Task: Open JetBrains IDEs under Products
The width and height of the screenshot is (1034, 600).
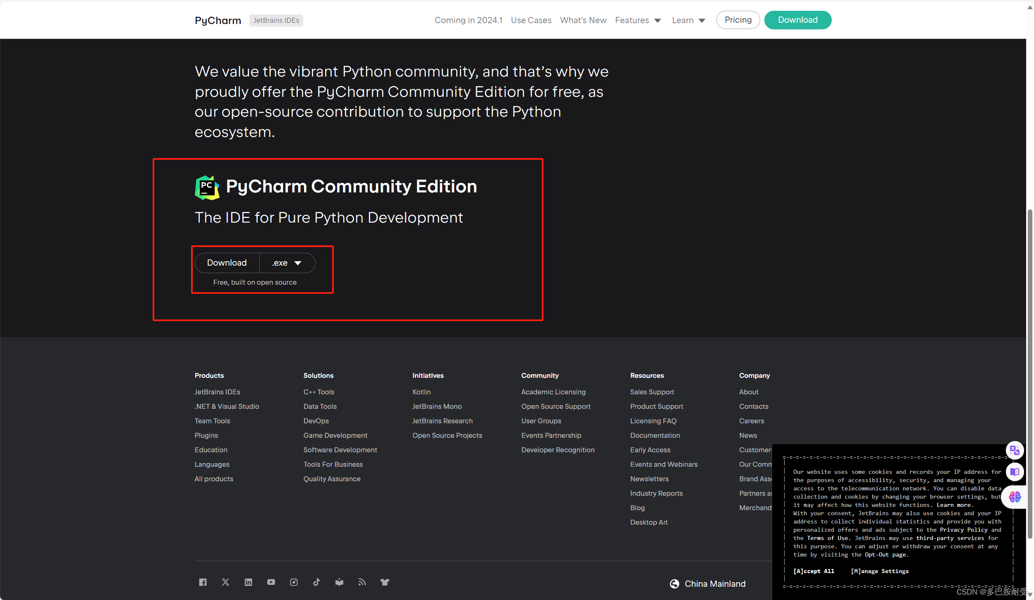Action: click(217, 392)
